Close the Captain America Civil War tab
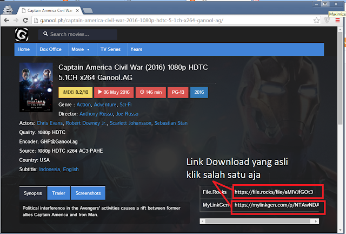 pyautogui.click(x=77, y=10)
